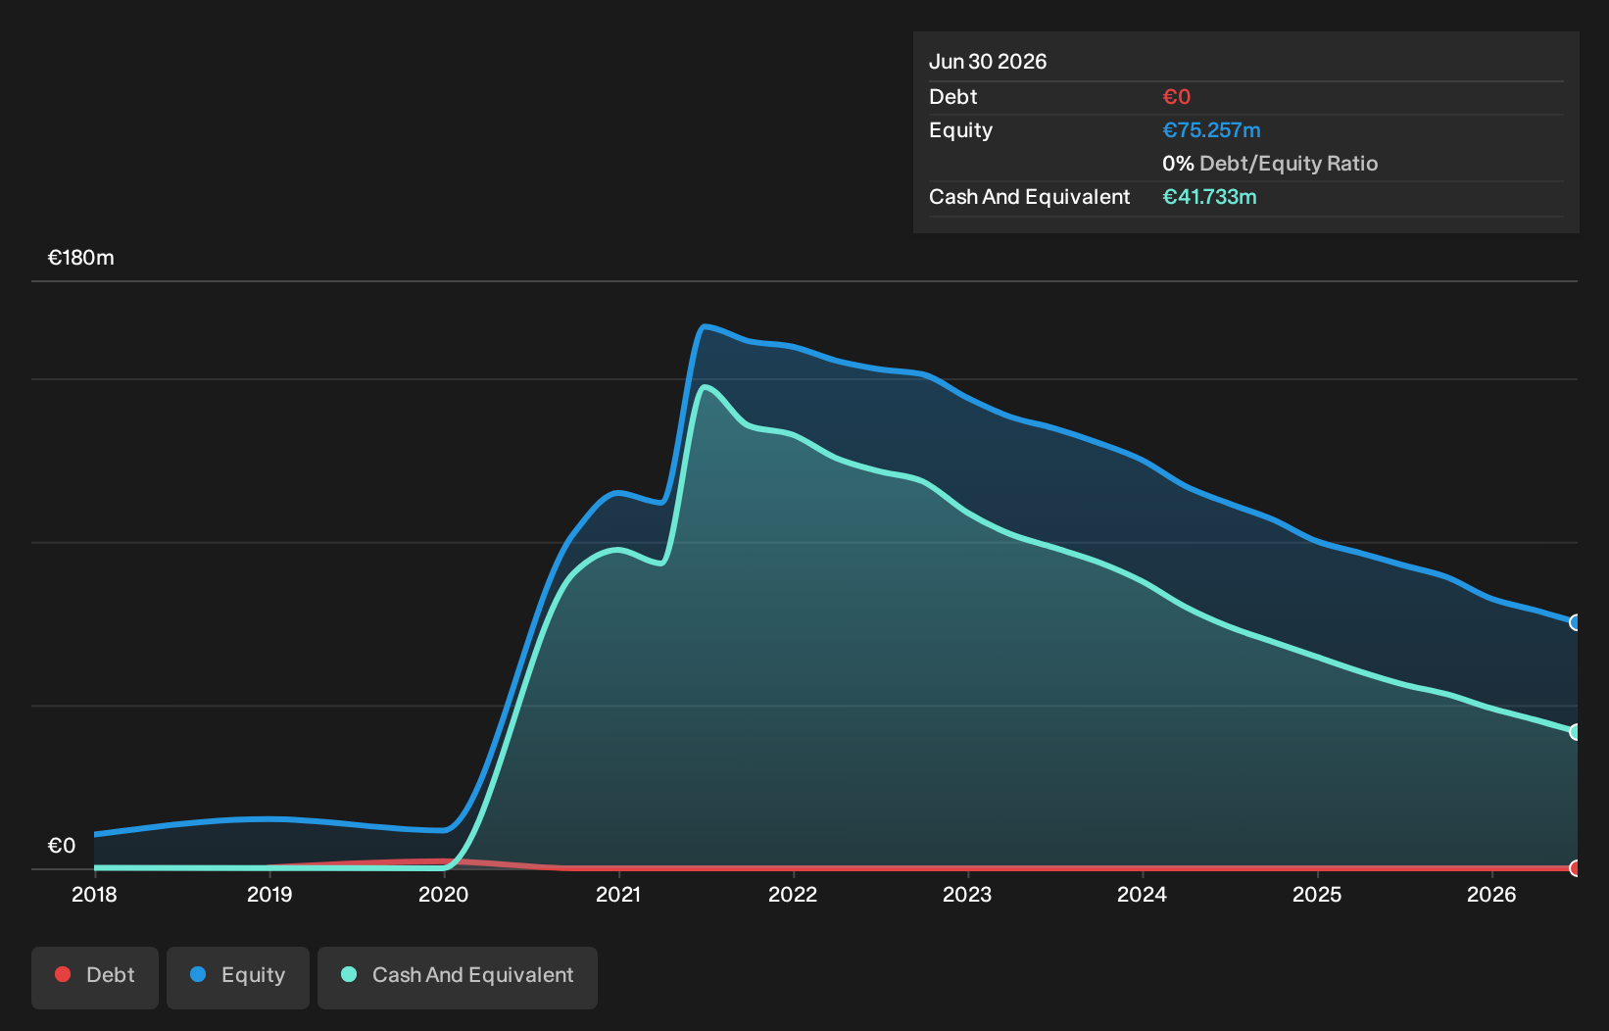This screenshot has height=1031, width=1609.
Task: Click the teal Cash And Equivalent legend dot
Action: point(349,974)
